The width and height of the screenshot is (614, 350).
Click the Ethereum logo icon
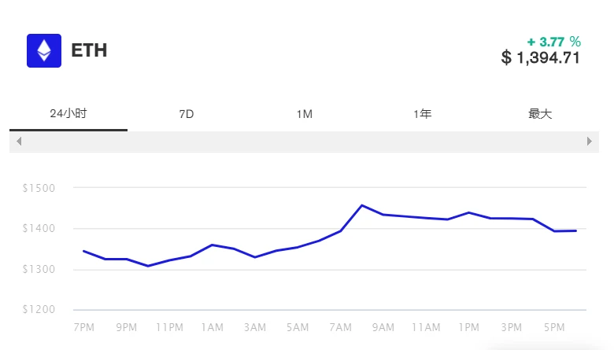pos(44,50)
